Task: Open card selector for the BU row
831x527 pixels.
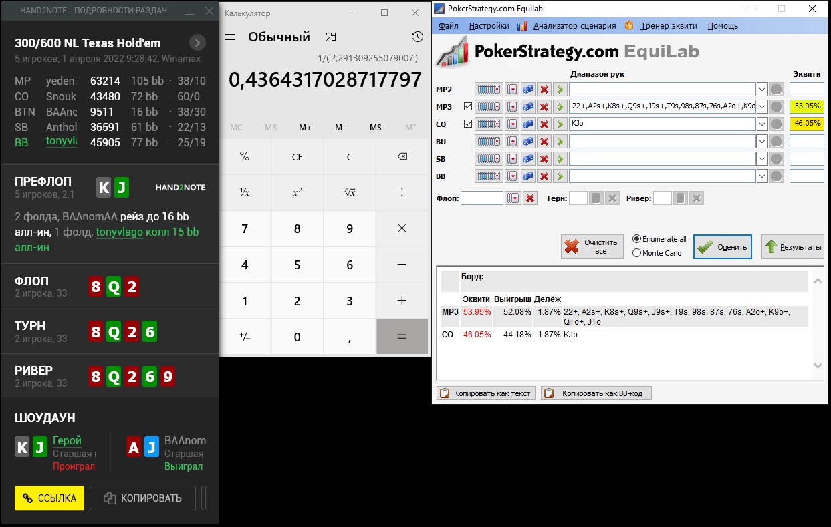Action: pyautogui.click(x=512, y=141)
